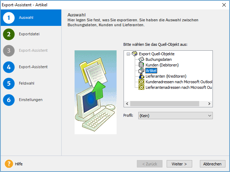Go to the Exportdatei step
The image size is (230, 172).
29,34
